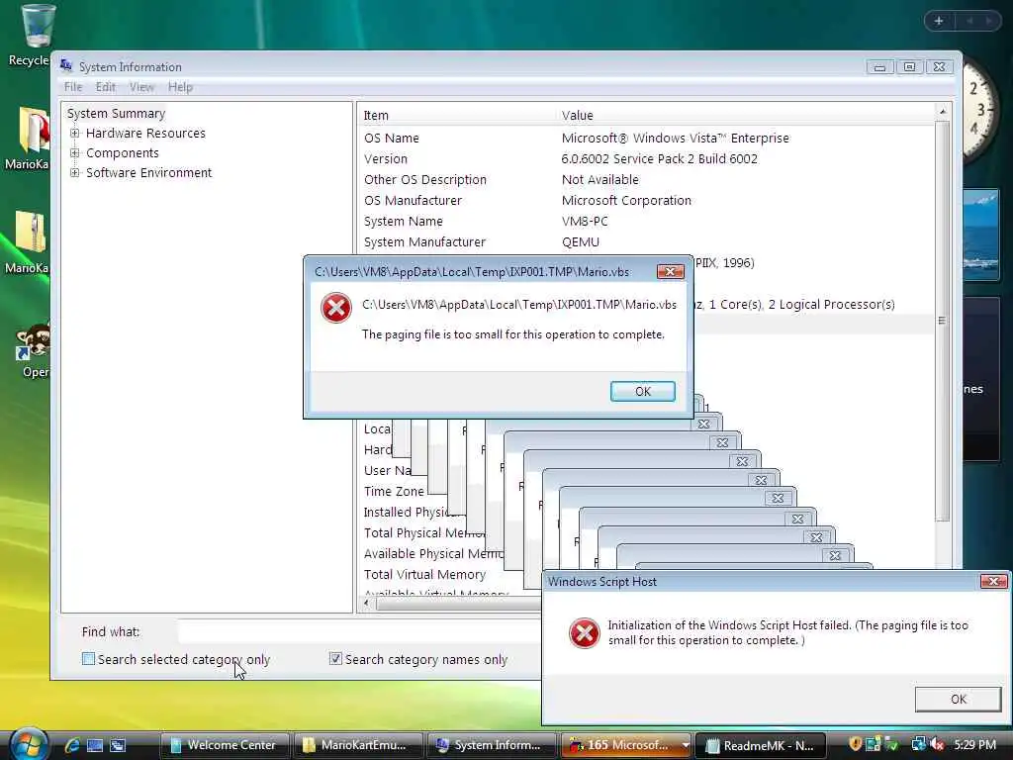Select the System Name row

(646, 221)
